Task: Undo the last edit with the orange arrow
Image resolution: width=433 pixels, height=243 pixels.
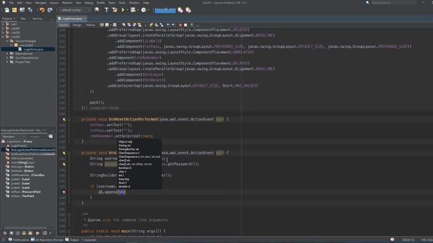Action: pos(42,10)
